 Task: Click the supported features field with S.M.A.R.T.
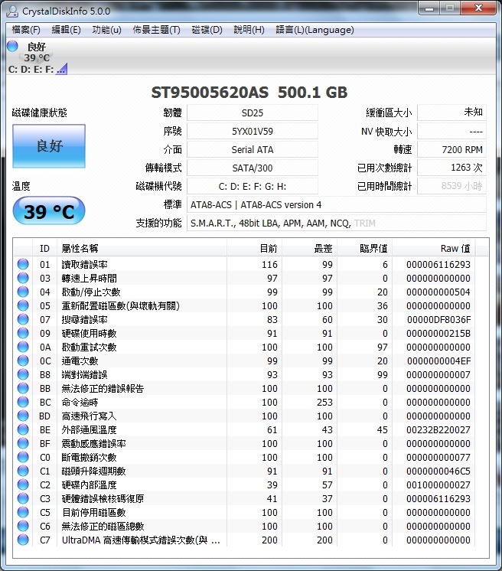(x=337, y=223)
